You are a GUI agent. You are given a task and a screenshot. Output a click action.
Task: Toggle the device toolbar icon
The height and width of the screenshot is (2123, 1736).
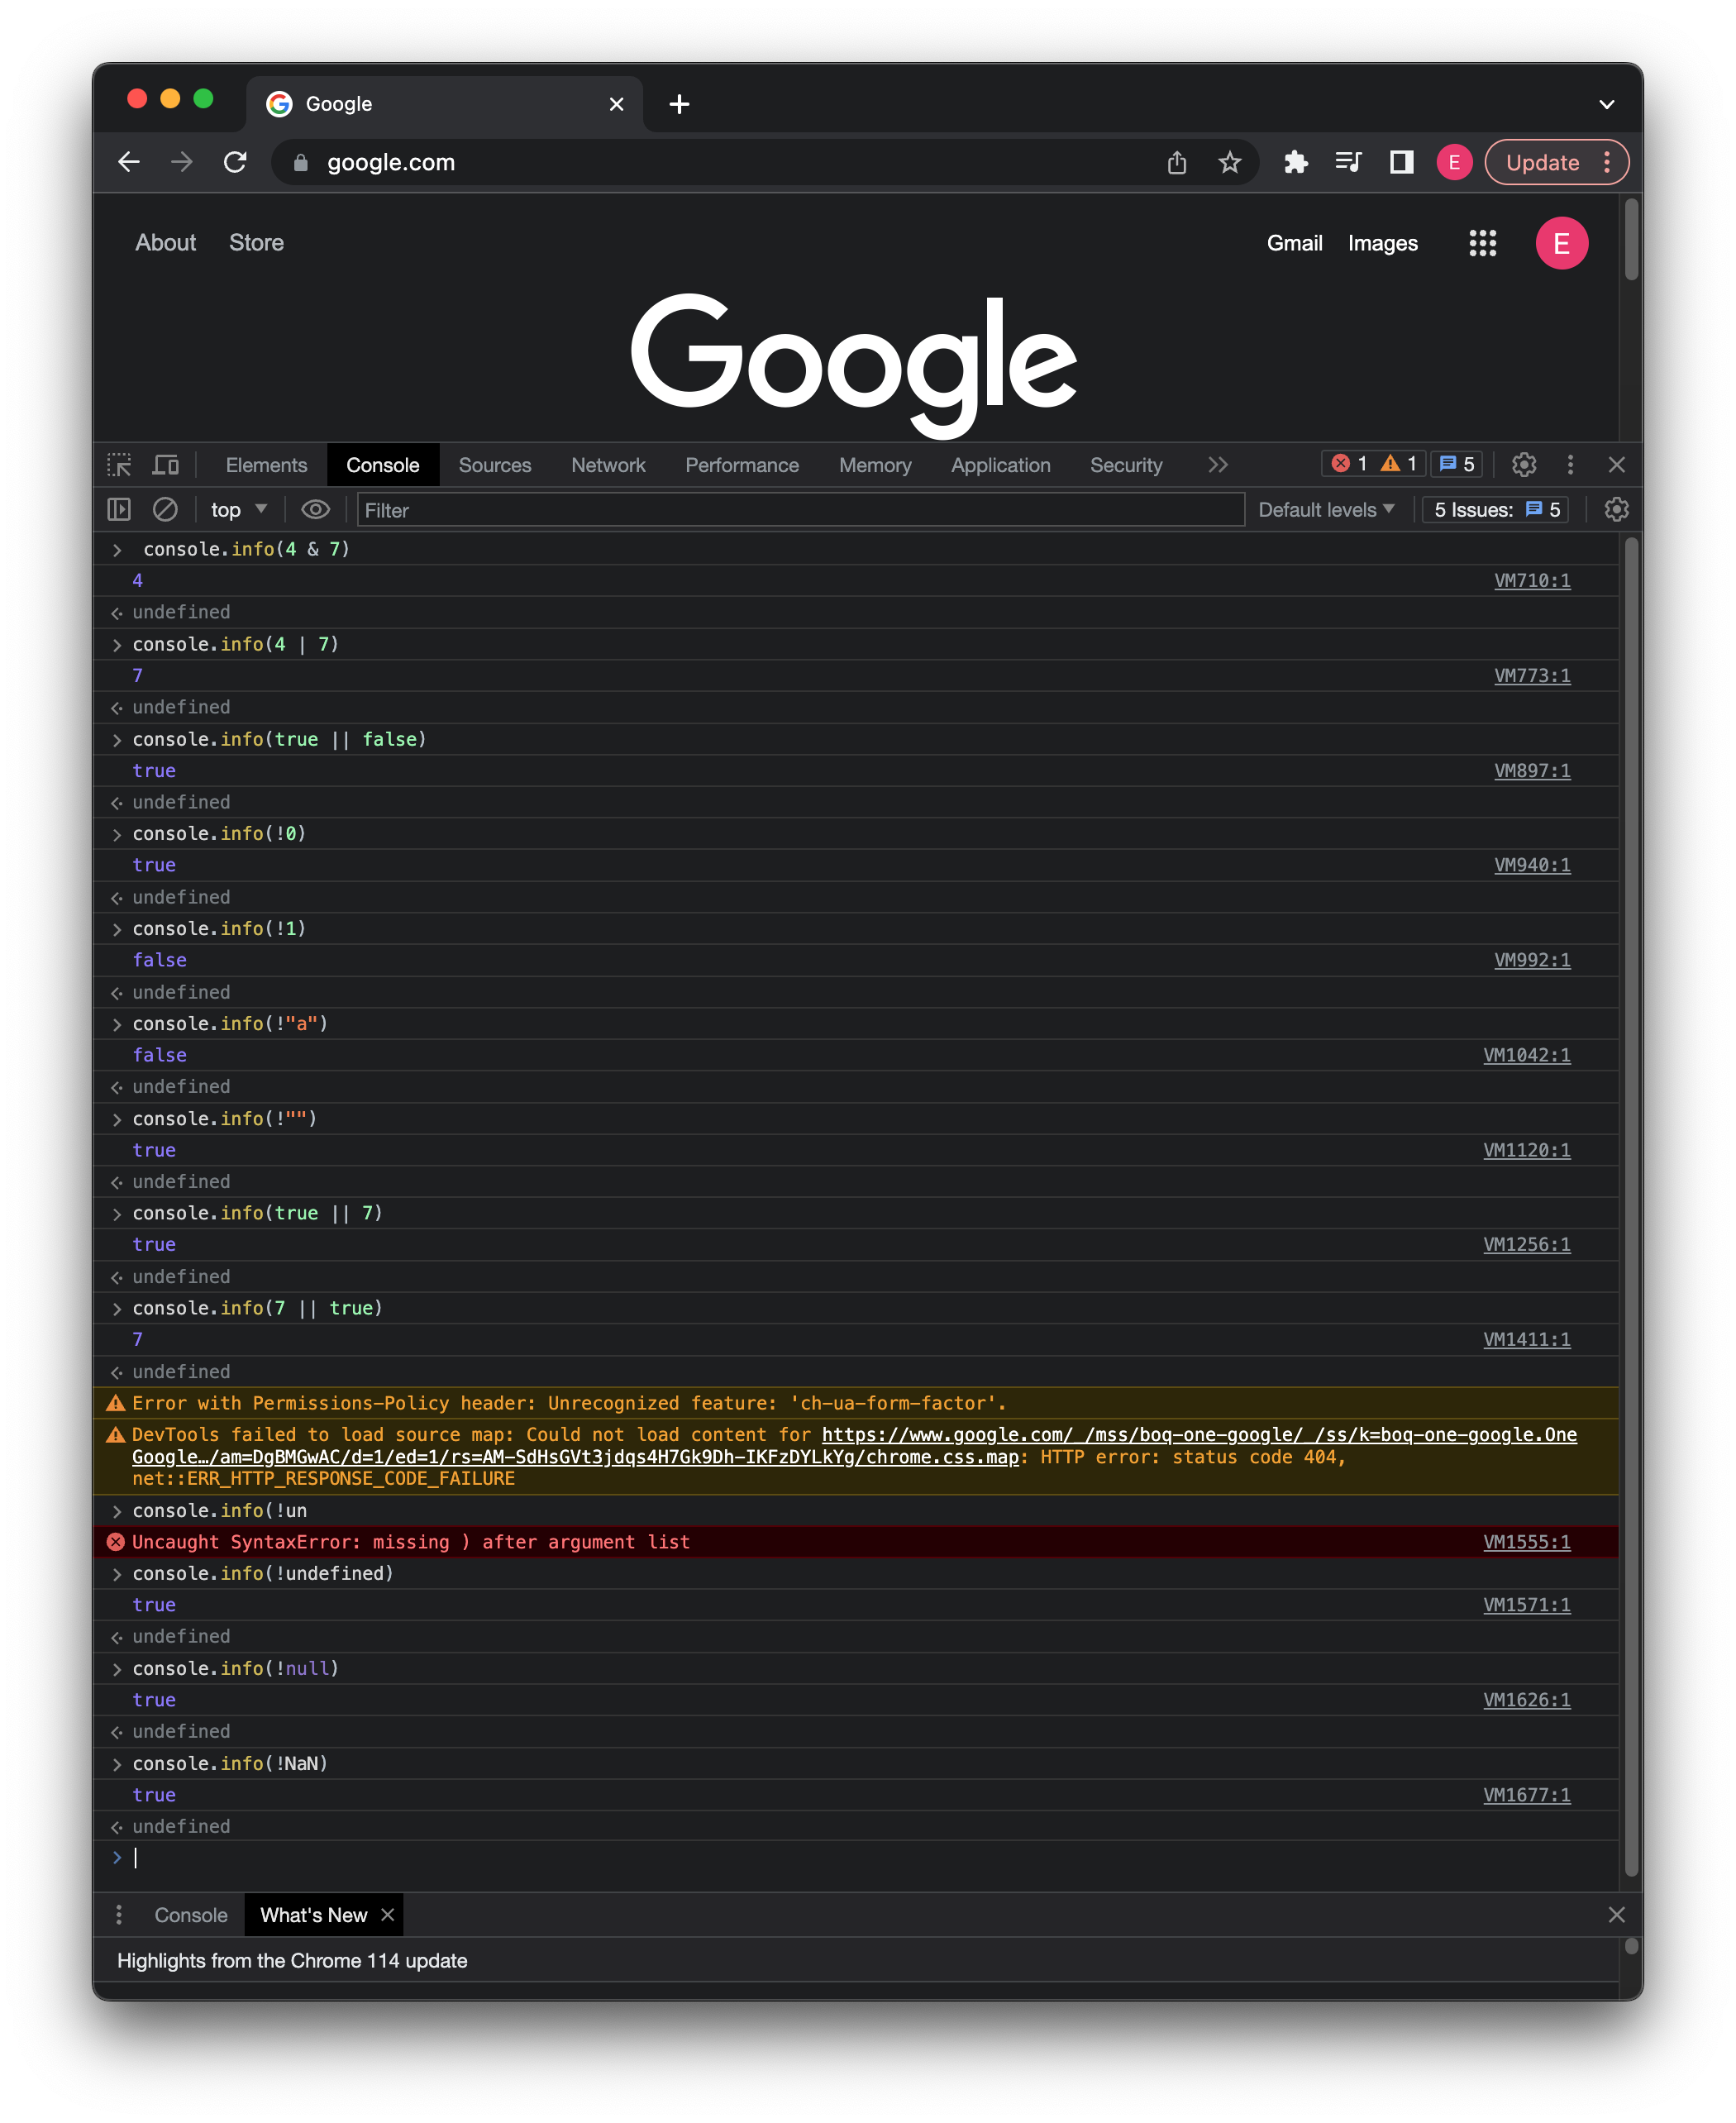point(165,465)
